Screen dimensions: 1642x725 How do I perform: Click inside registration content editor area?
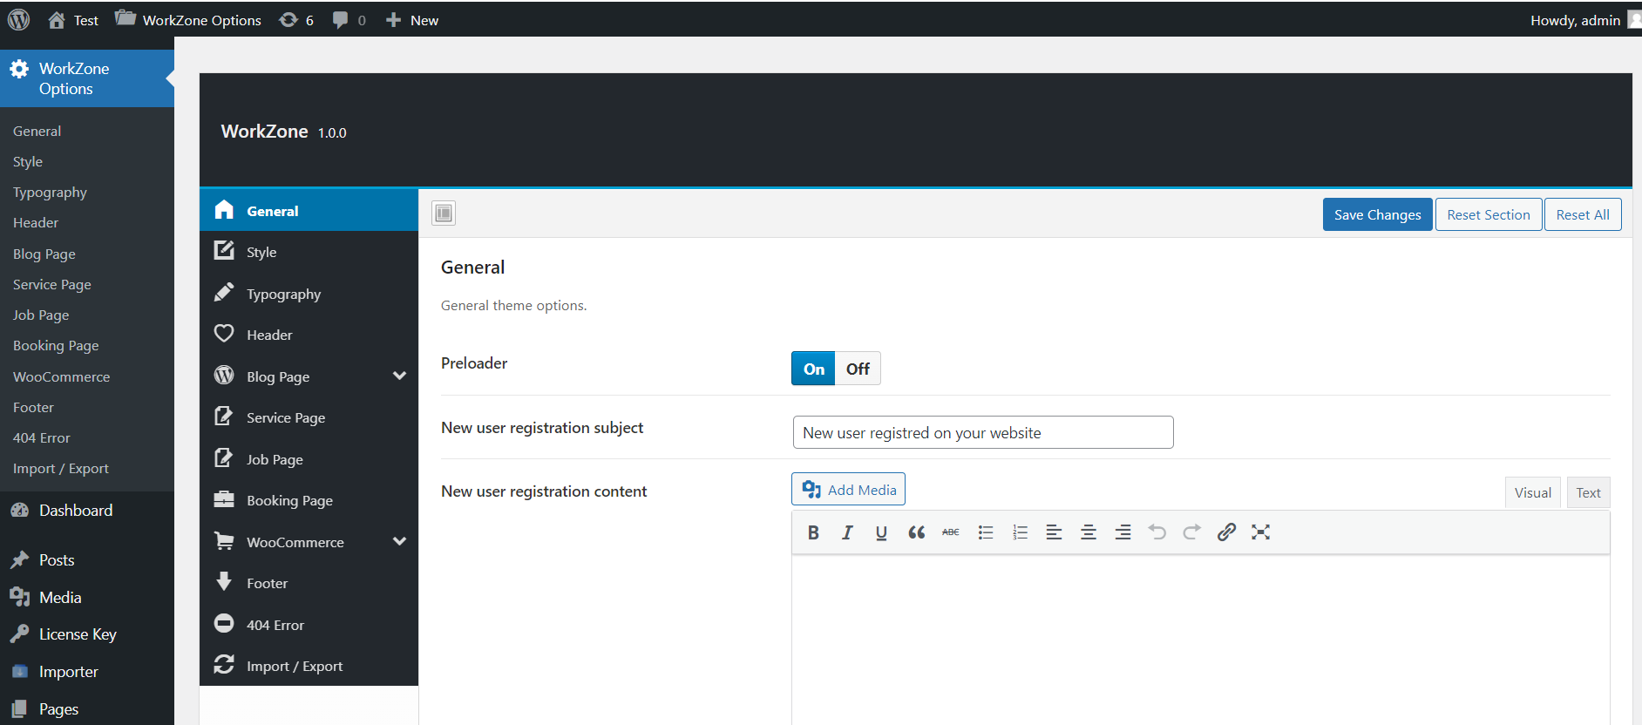pyautogui.click(x=1200, y=640)
